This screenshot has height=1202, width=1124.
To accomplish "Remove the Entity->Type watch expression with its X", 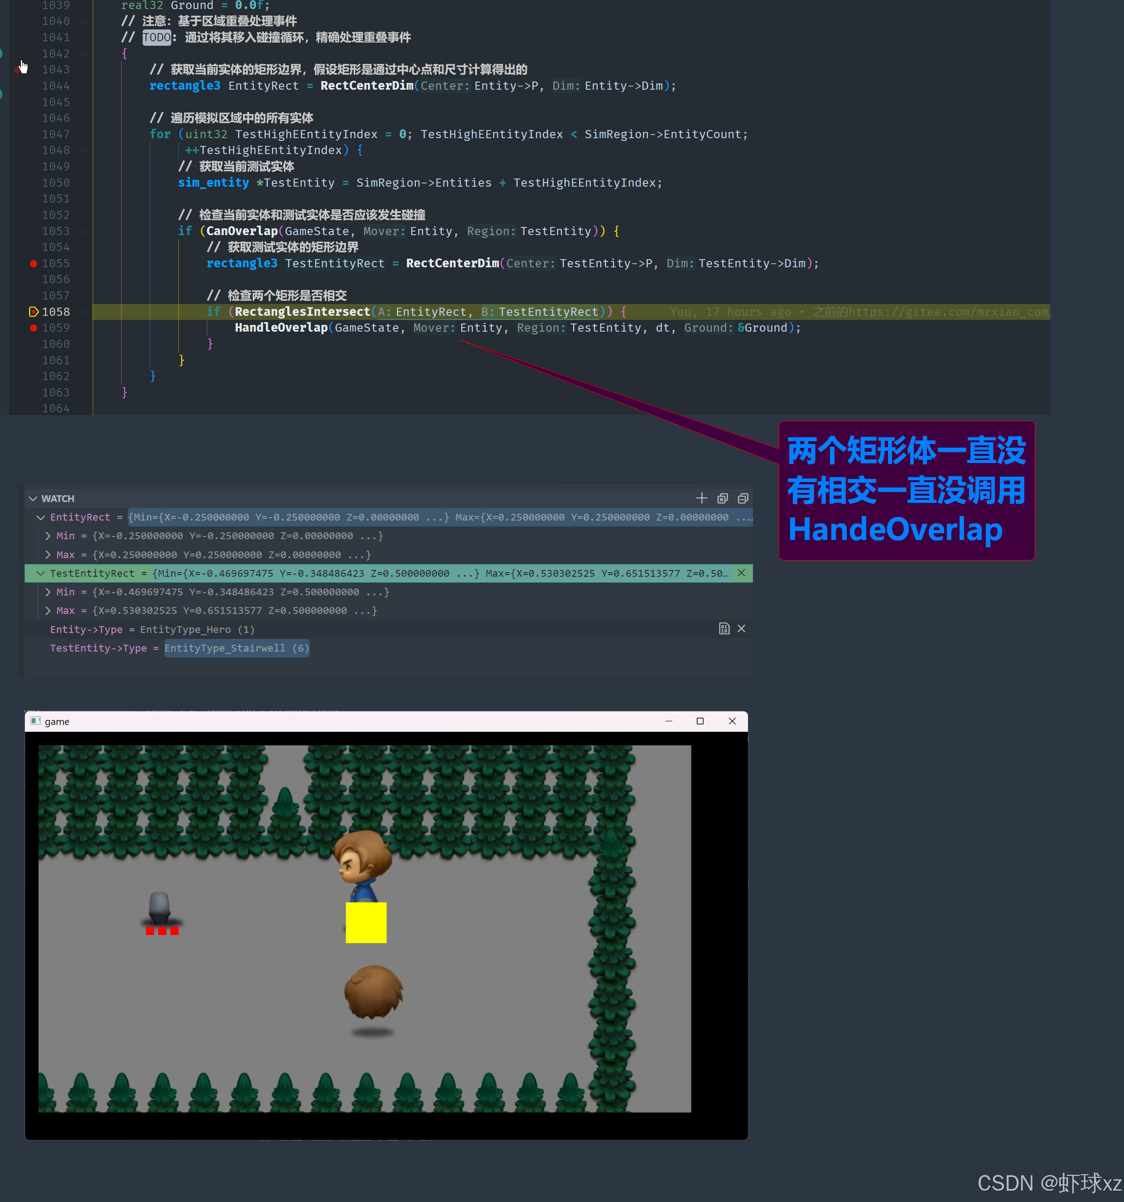I will (741, 628).
